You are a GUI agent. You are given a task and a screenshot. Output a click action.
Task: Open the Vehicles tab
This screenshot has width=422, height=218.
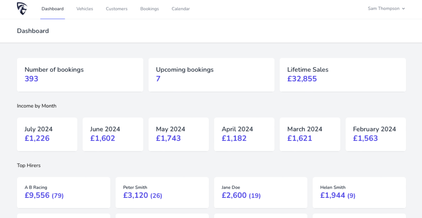[85, 9]
